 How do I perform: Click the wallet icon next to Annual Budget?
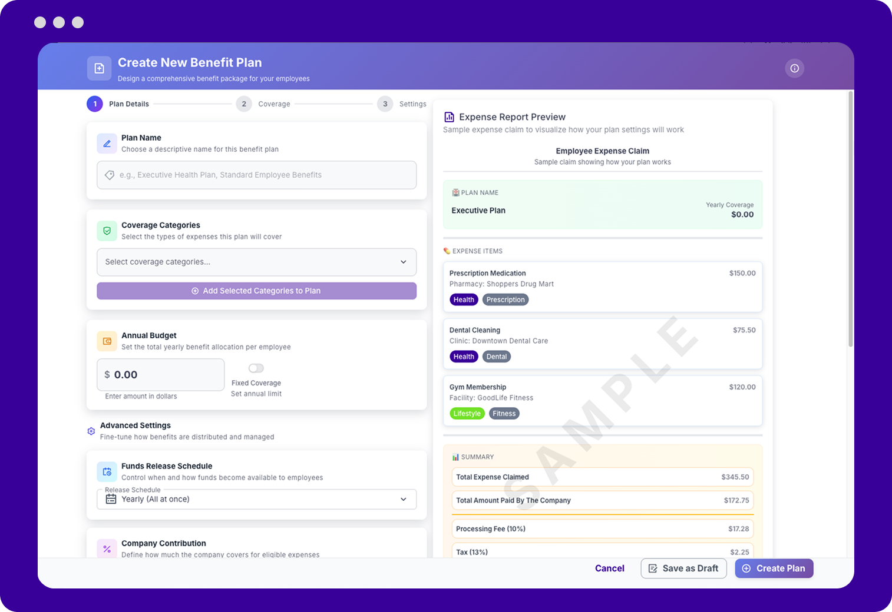tap(107, 341)
